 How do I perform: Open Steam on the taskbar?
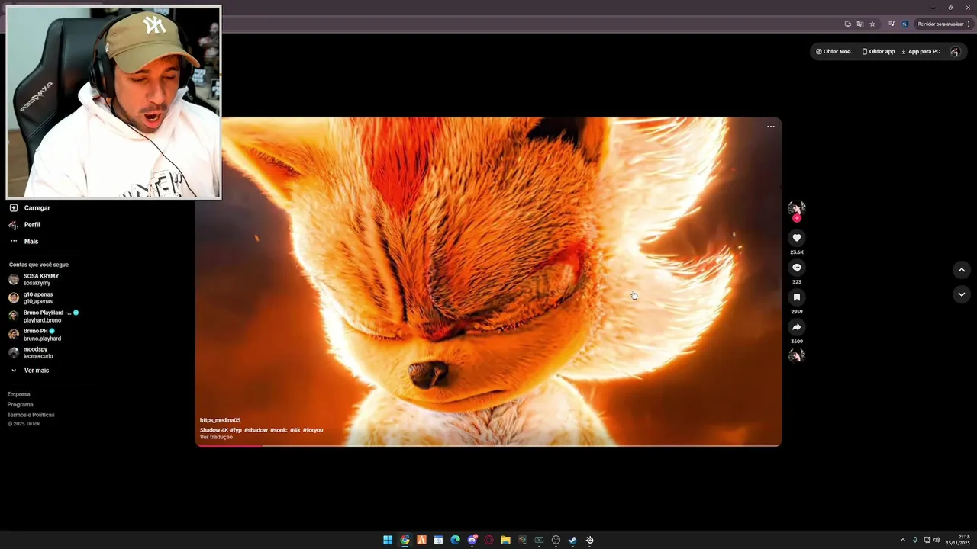point(572,540)
